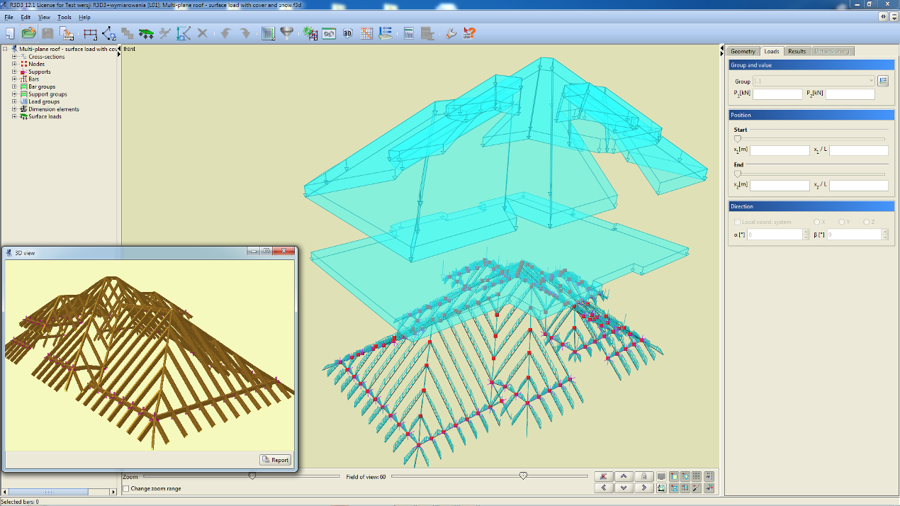Expand the Surface loads tree node
900x506 pixels.
click(14, 116)
